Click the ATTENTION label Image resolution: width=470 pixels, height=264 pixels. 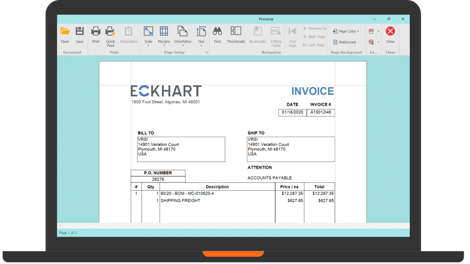259,168
